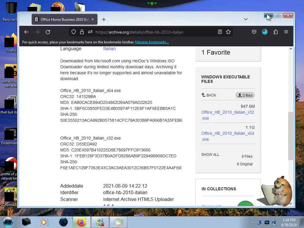Click the Internet Archive HTML5 Uploader text
Screen dimensions: 304x228
click(x=138, y=199)
